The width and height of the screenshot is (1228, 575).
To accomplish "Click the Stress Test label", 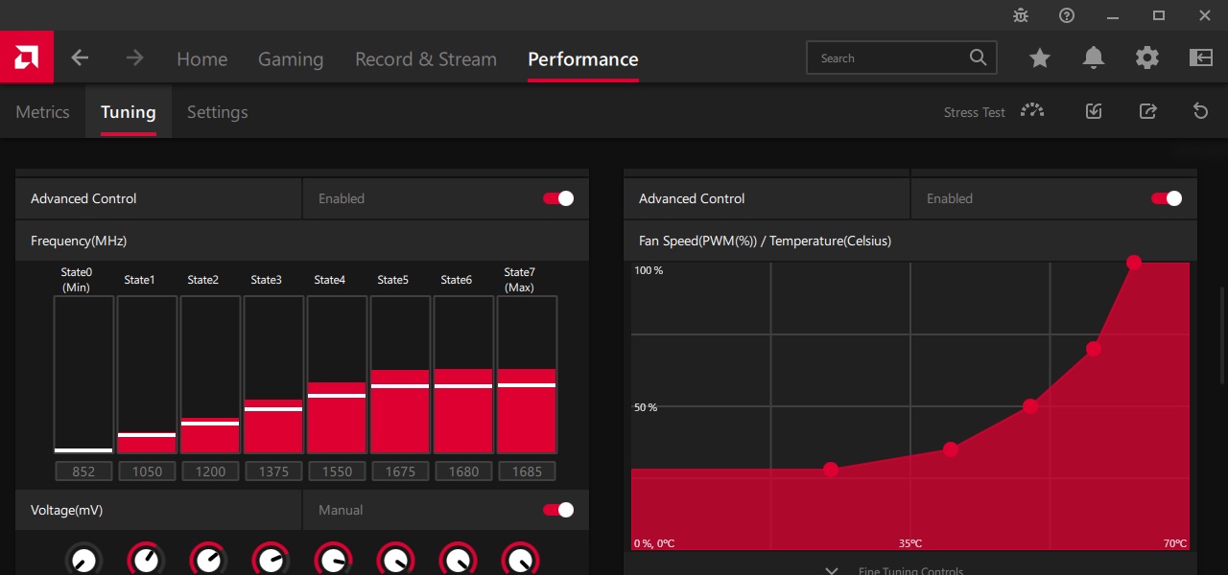I will pyautogui.click(x=974, y=112).
